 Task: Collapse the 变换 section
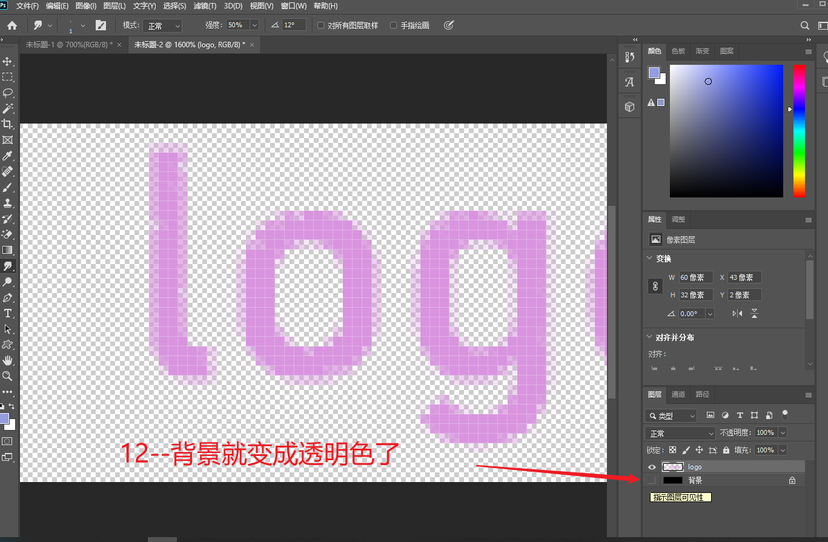pos(649,259)
